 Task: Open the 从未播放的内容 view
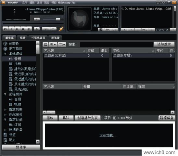pos(25,84)
